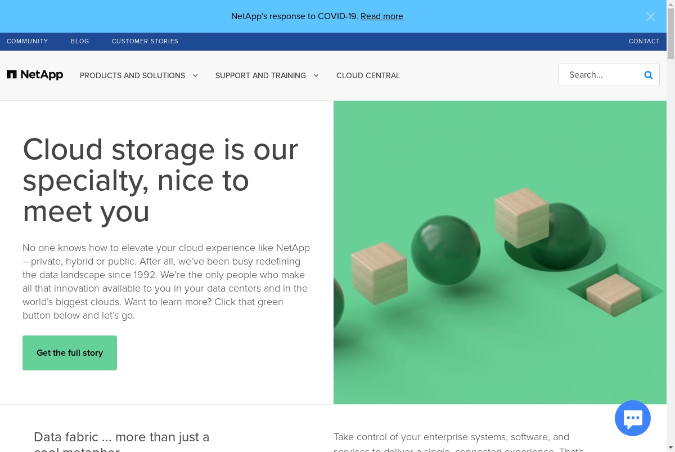Click the blue search magnifier icon
This screenshot has height=452, width=675.
(649, 75)
